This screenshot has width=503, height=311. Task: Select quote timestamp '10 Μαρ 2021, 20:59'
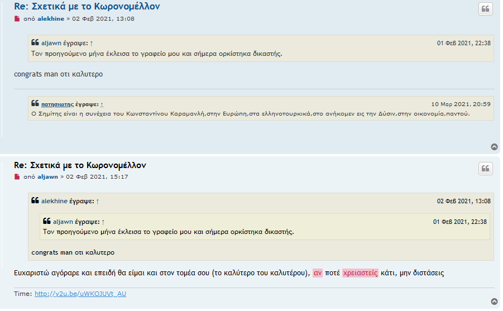pos(461,104)
